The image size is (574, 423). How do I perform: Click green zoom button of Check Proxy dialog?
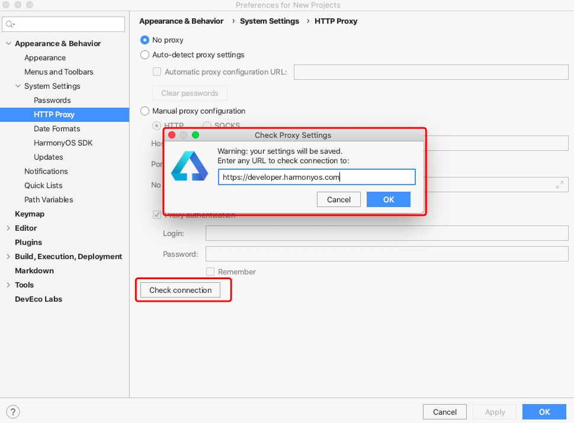tap(195, 135)
